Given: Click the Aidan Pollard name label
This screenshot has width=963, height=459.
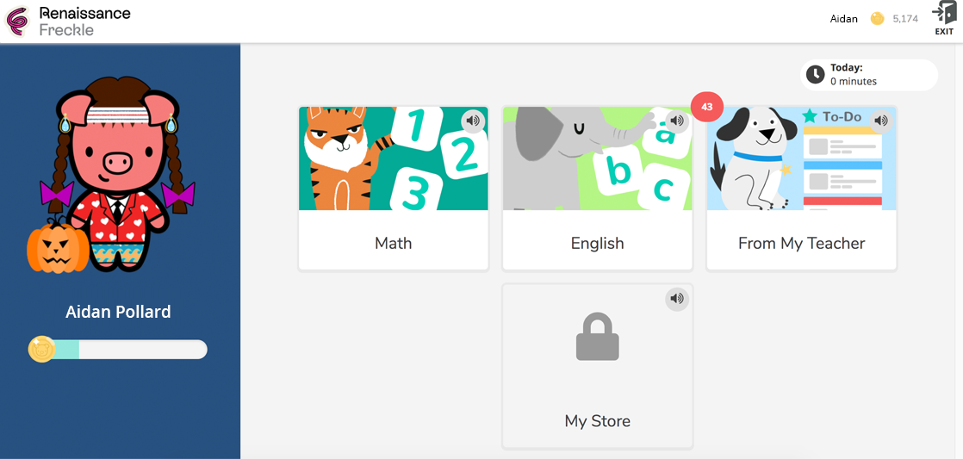Looking at the screenshot, I should click(x=118, y=312).
